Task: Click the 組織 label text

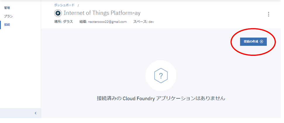Action: tap(83, 22)
